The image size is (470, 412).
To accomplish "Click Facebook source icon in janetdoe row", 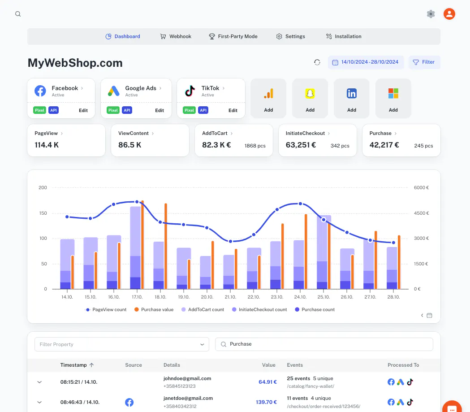I will tap(129, 402).
